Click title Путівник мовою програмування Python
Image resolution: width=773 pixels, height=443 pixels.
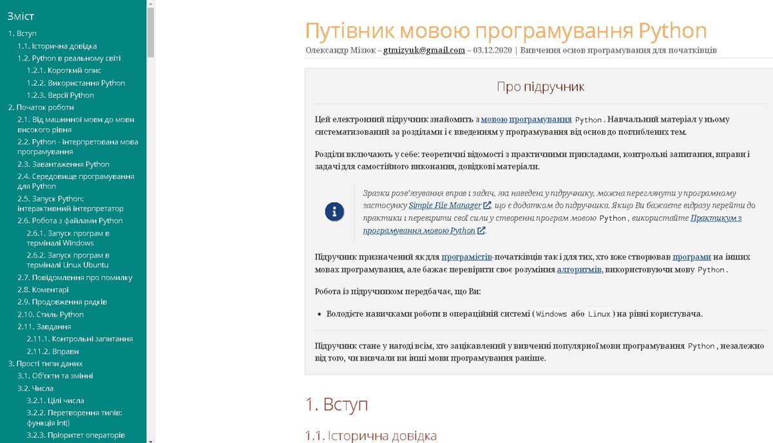click(x=506, y=31)
